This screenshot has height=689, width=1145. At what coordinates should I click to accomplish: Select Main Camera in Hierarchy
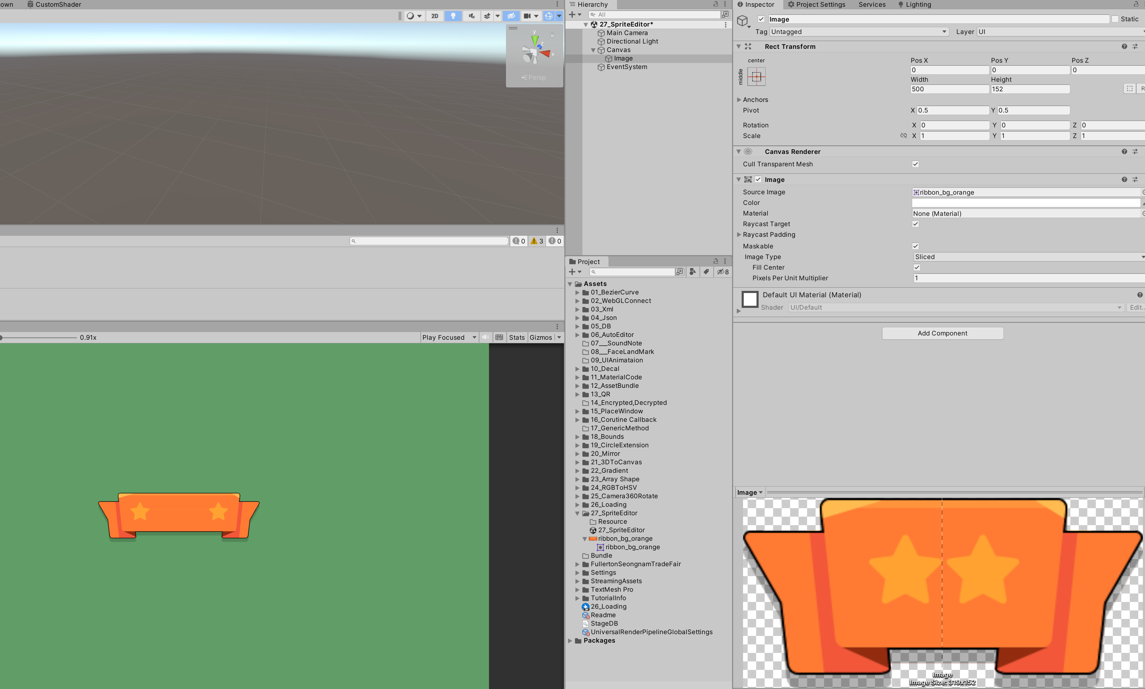tap(627, 33)
